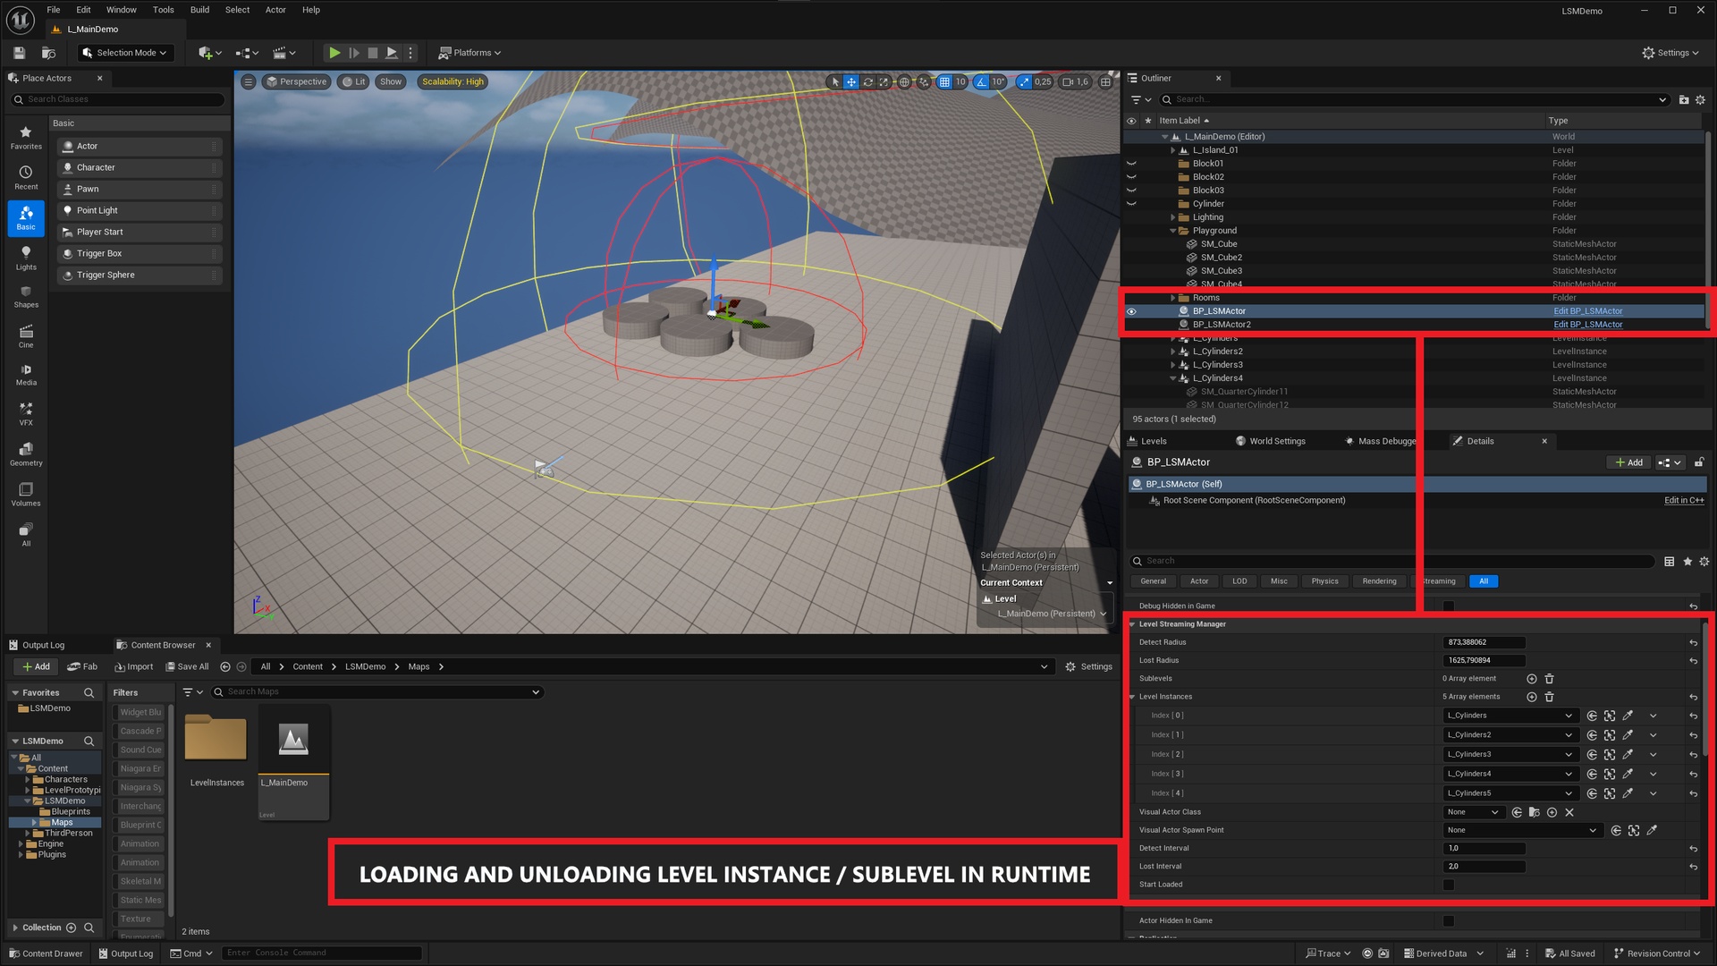Enable the Actor Hidden In Game checkbox
The width and height of the screenshot is (1717, 966).
(x=1449, y=920)
